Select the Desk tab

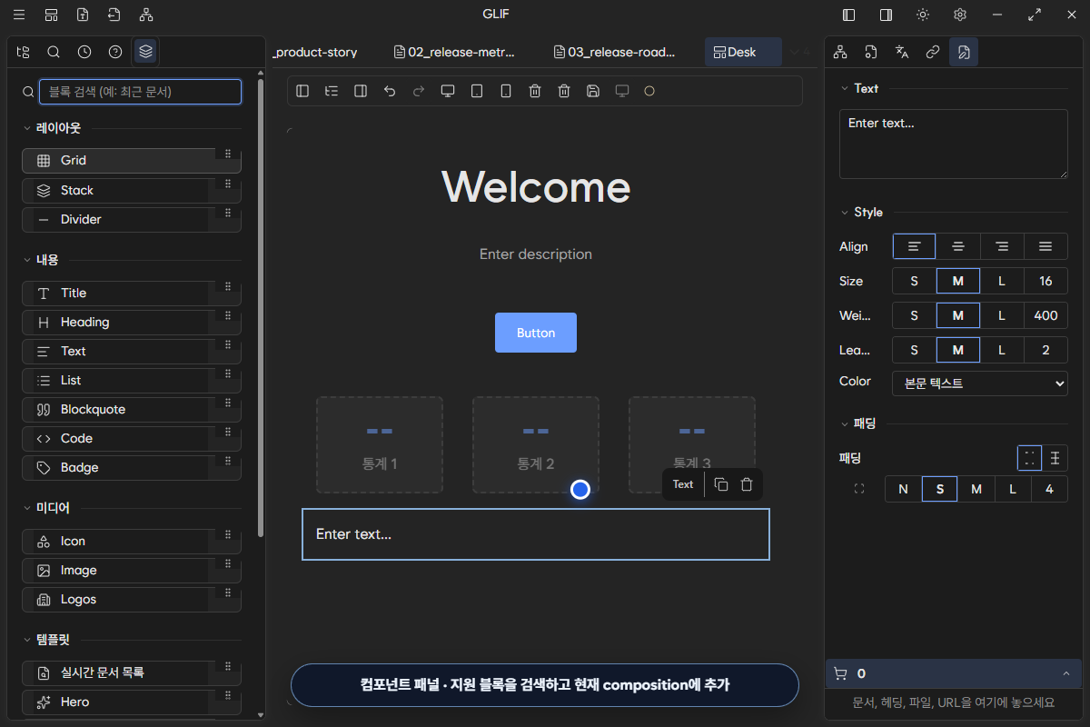pos(742,52)
